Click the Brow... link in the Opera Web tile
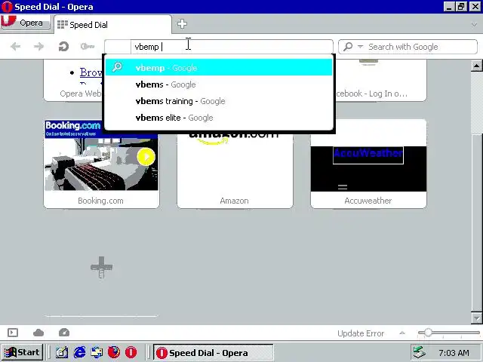Viewport: 483px width, 362px height. pyautogui.click(x=91, y=72)
